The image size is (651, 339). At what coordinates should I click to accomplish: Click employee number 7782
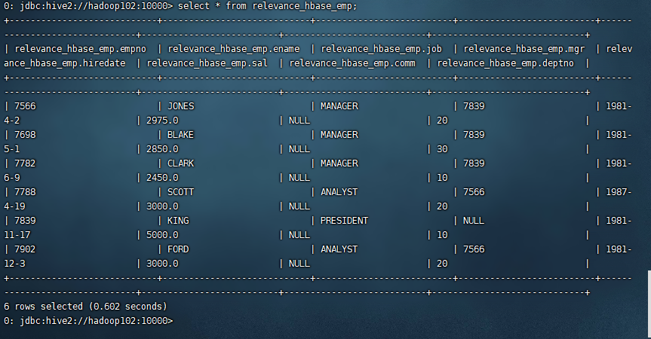(x=26, y=163)
